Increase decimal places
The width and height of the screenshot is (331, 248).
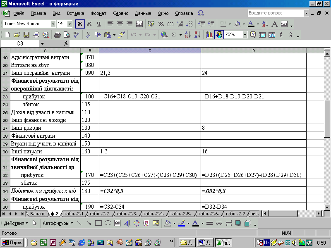coord(180,24)
